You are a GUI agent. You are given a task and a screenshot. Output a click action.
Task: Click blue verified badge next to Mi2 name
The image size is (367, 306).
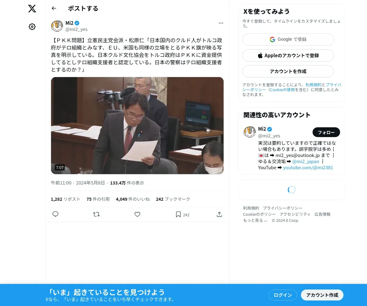click(77, 23)
